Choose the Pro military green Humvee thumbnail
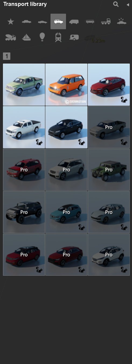This screenshot has width=132, height=364. 109,170
